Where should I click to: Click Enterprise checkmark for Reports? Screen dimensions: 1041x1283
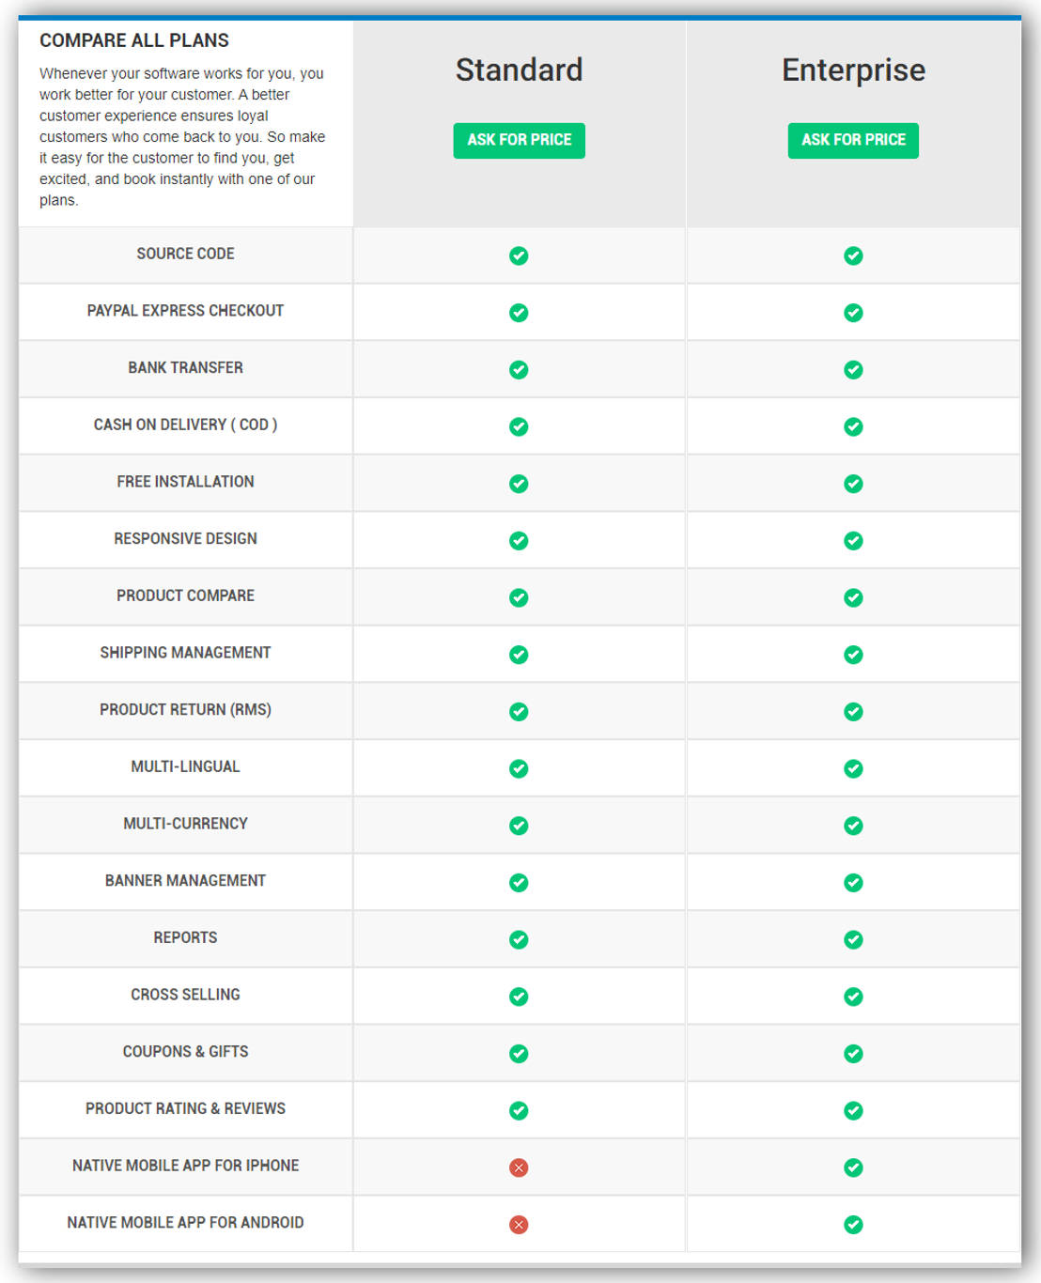[x=853, y=939]
